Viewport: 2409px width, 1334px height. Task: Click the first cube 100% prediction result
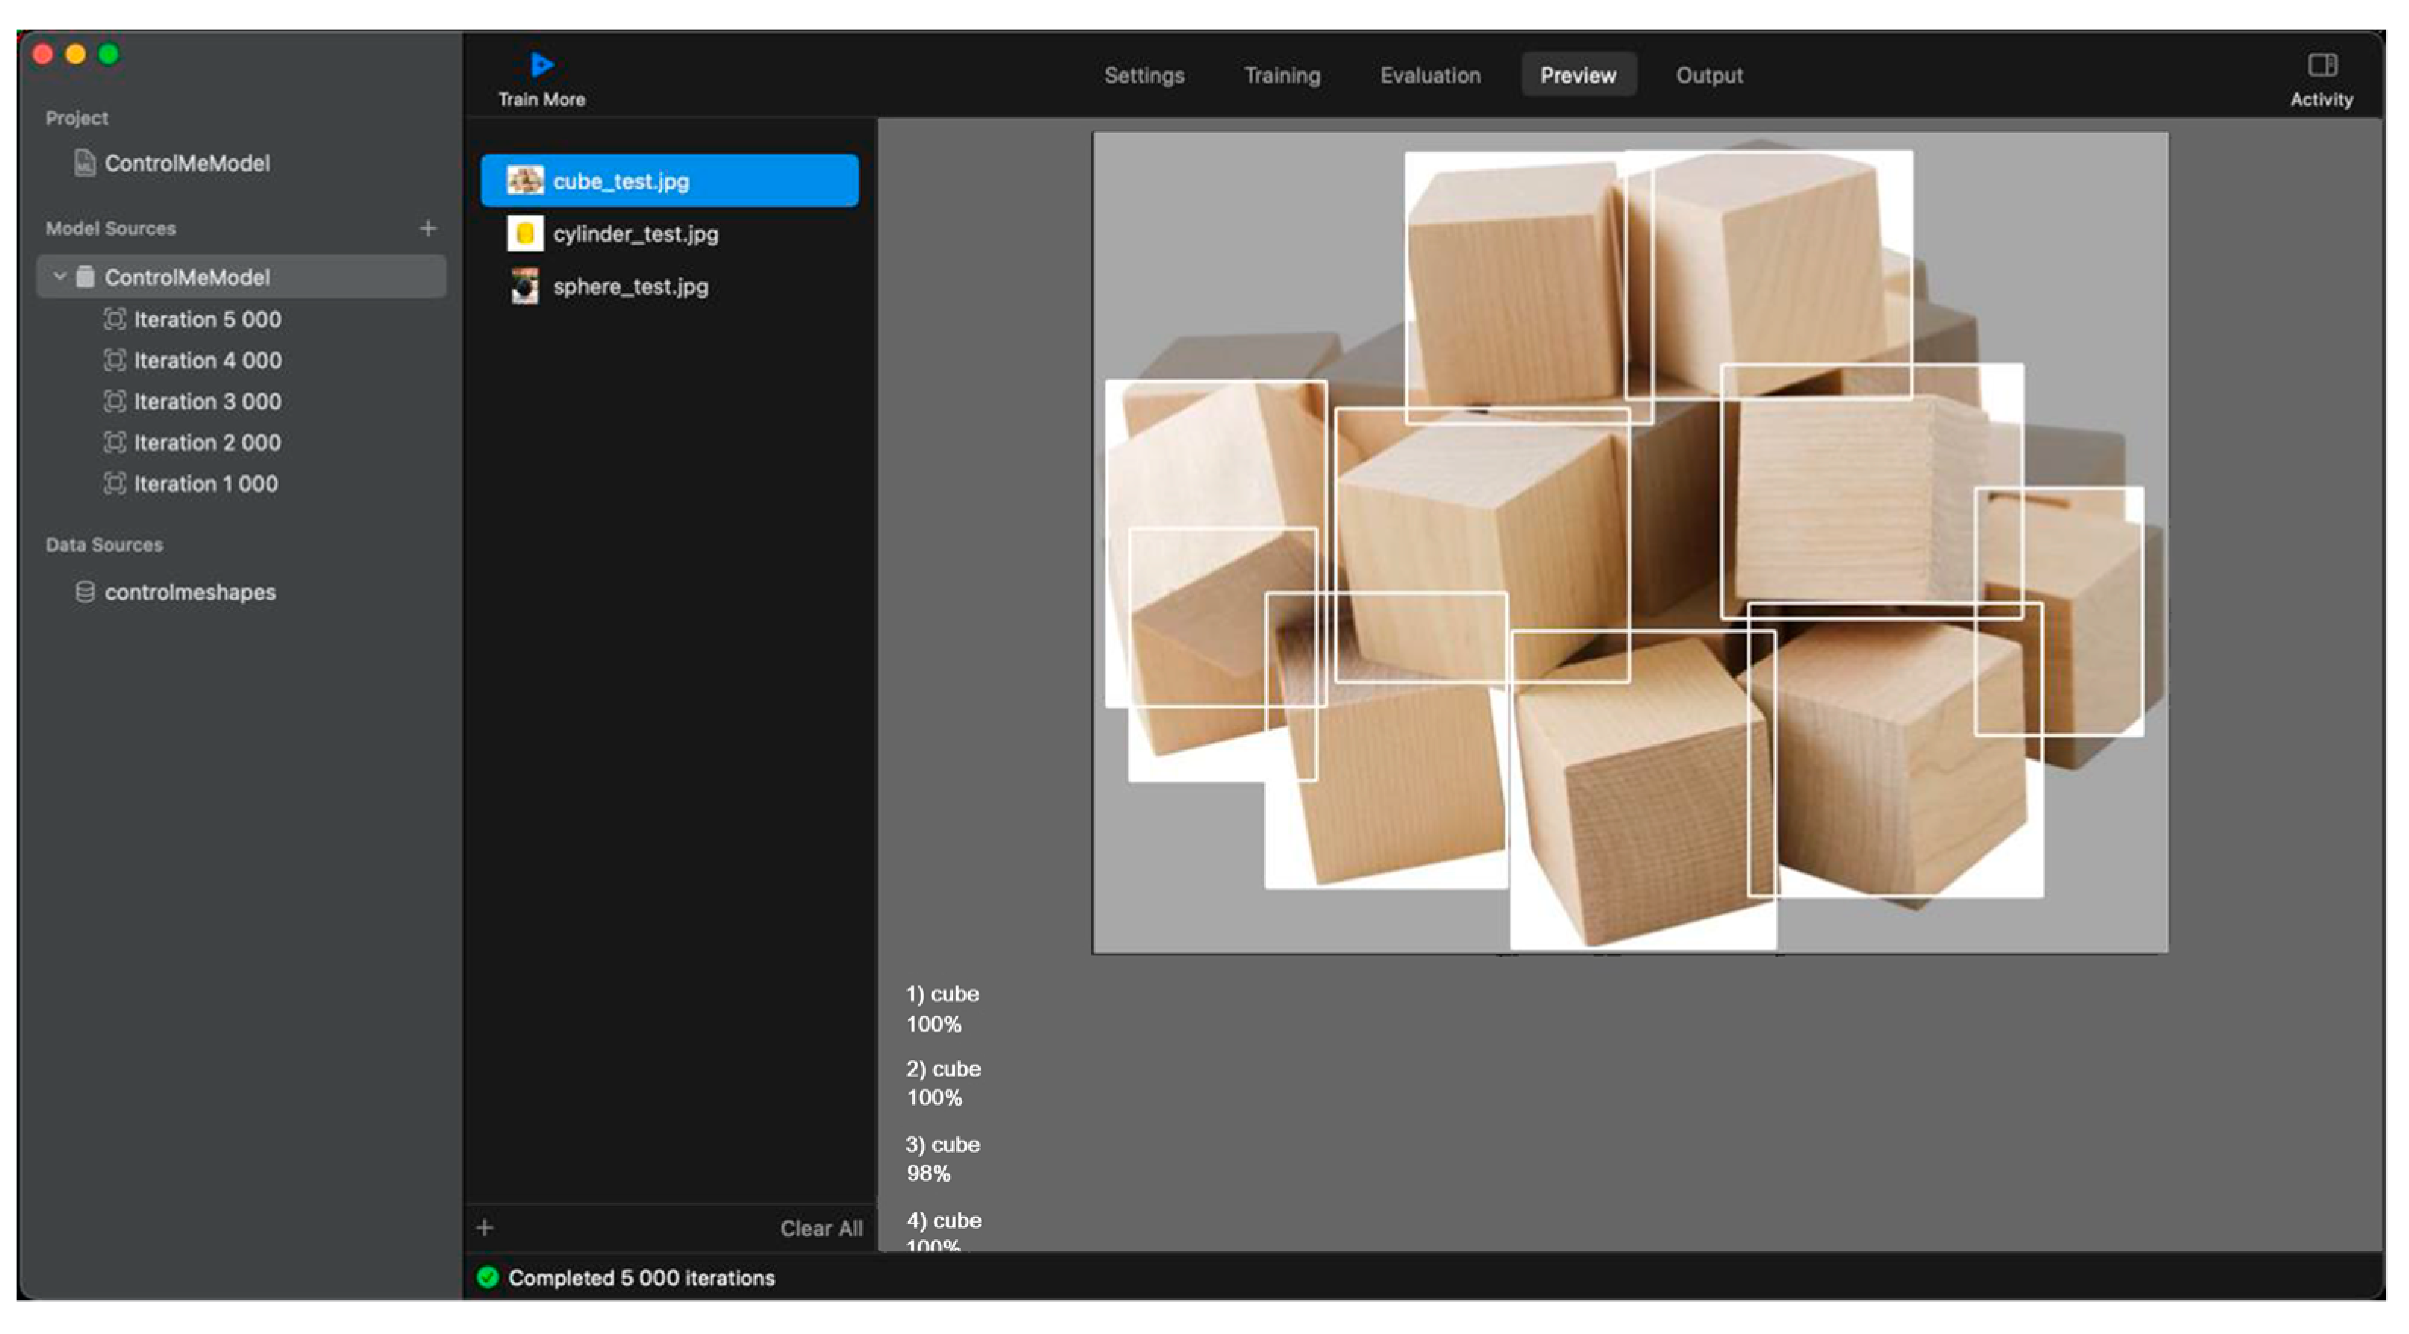coord(942,1008)
